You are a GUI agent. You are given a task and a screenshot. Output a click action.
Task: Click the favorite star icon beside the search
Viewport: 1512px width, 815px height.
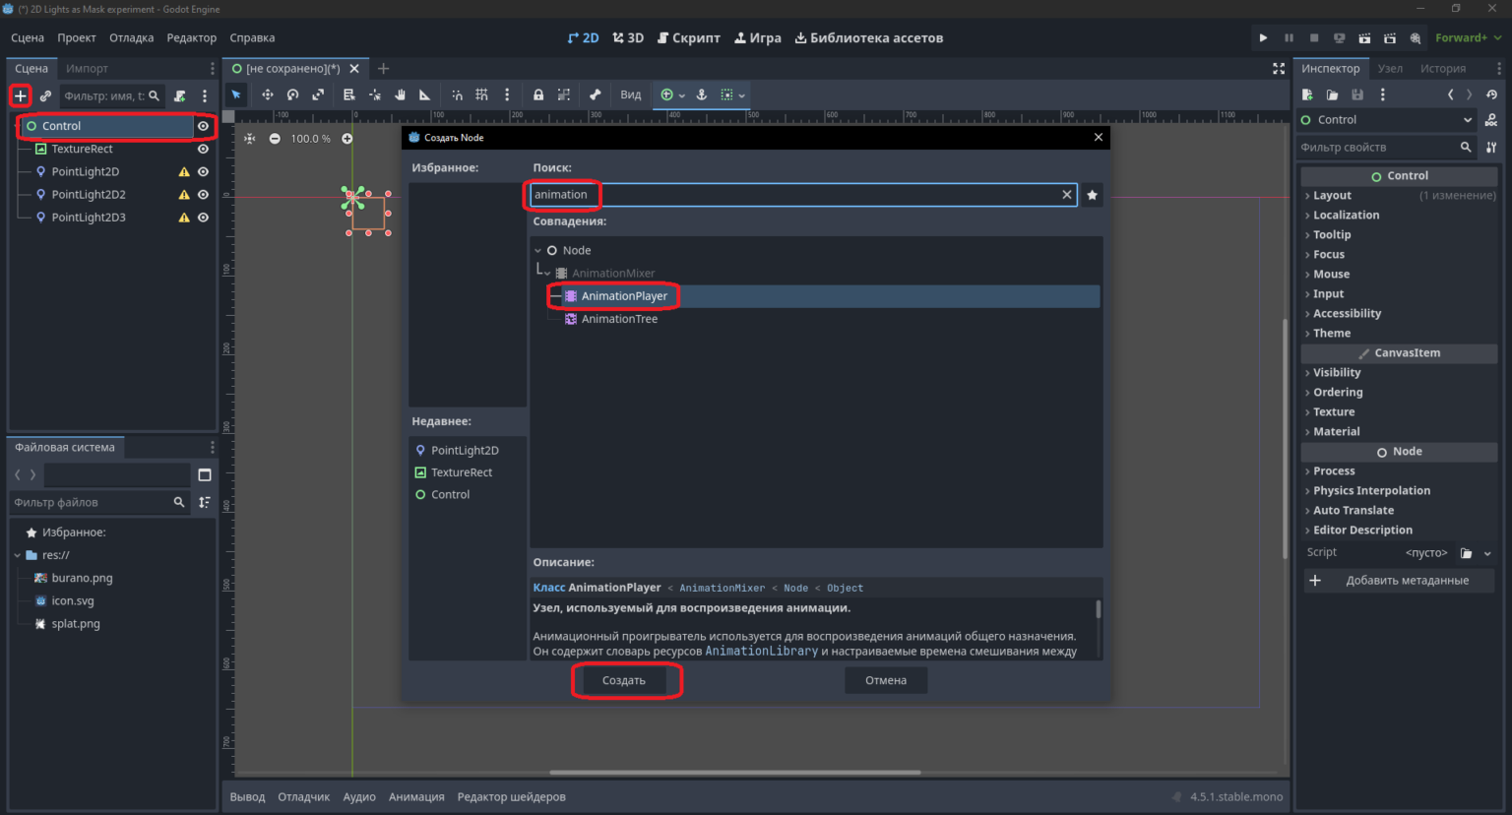click(x=1092, y=195)
